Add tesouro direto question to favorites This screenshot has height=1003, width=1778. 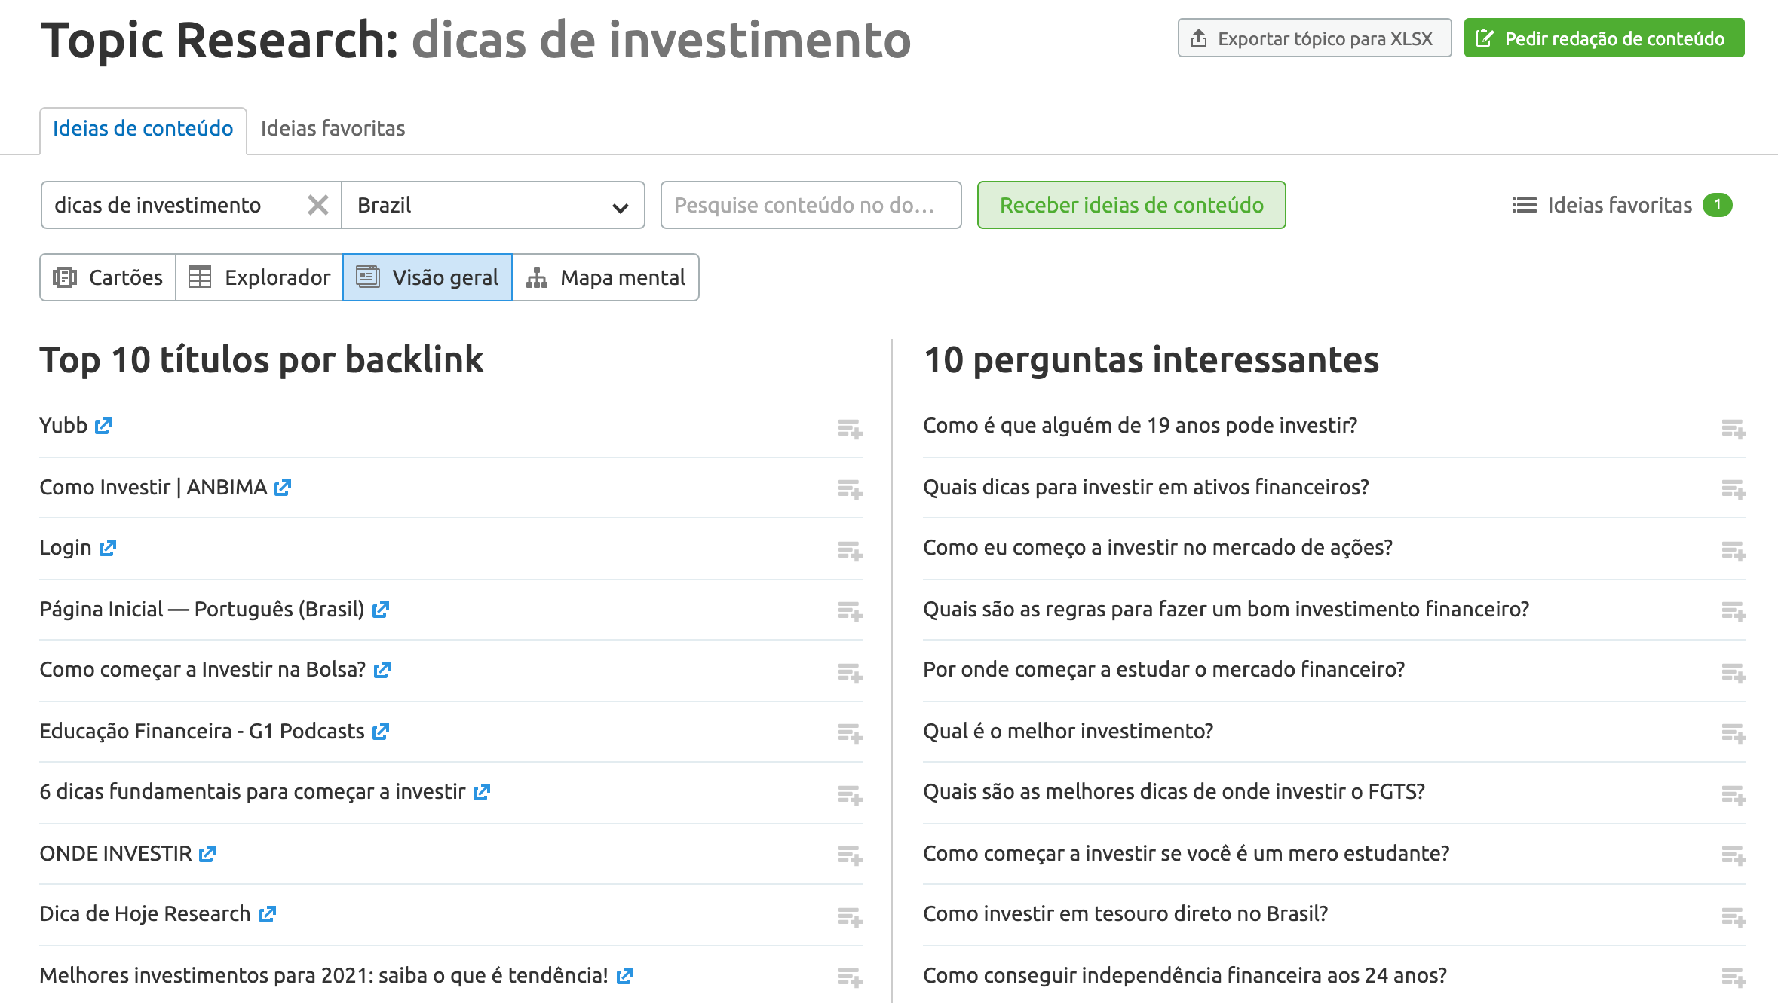coord(1734,917)
